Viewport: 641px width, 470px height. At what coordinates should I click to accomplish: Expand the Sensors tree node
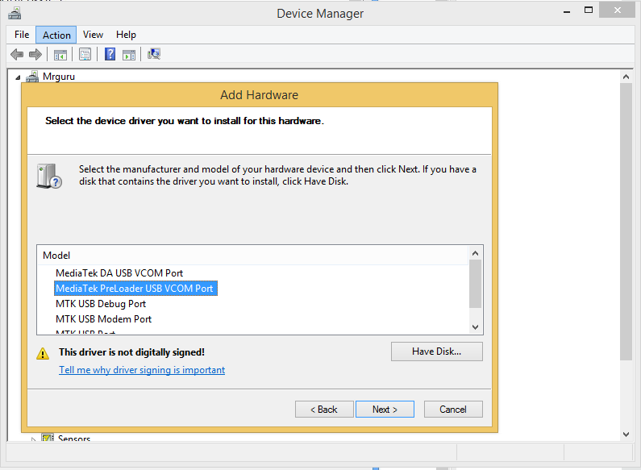click(x=34, y=439)
